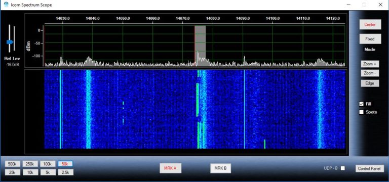
Task: Set span to 5k
Action: point(48,172)
